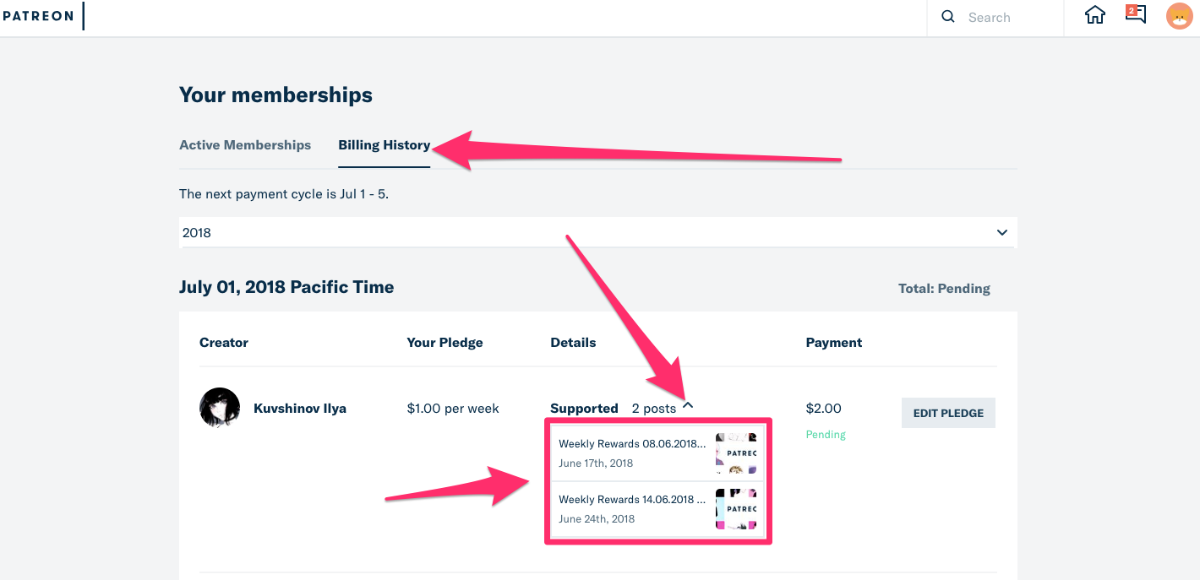Click the search magnifier icon
This screenshot has height=580, width=1200.
[x=948, y=17]
